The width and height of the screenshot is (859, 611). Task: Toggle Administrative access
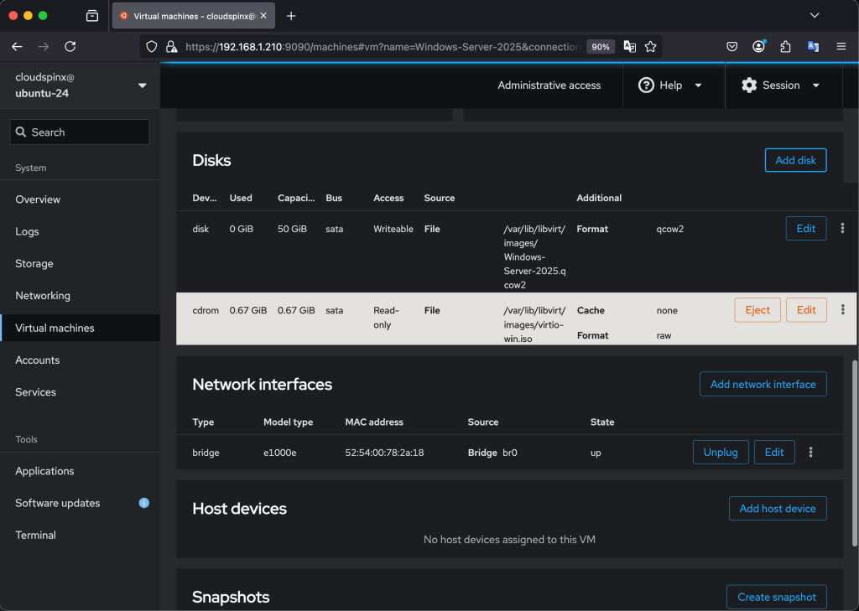click(549, 85)
